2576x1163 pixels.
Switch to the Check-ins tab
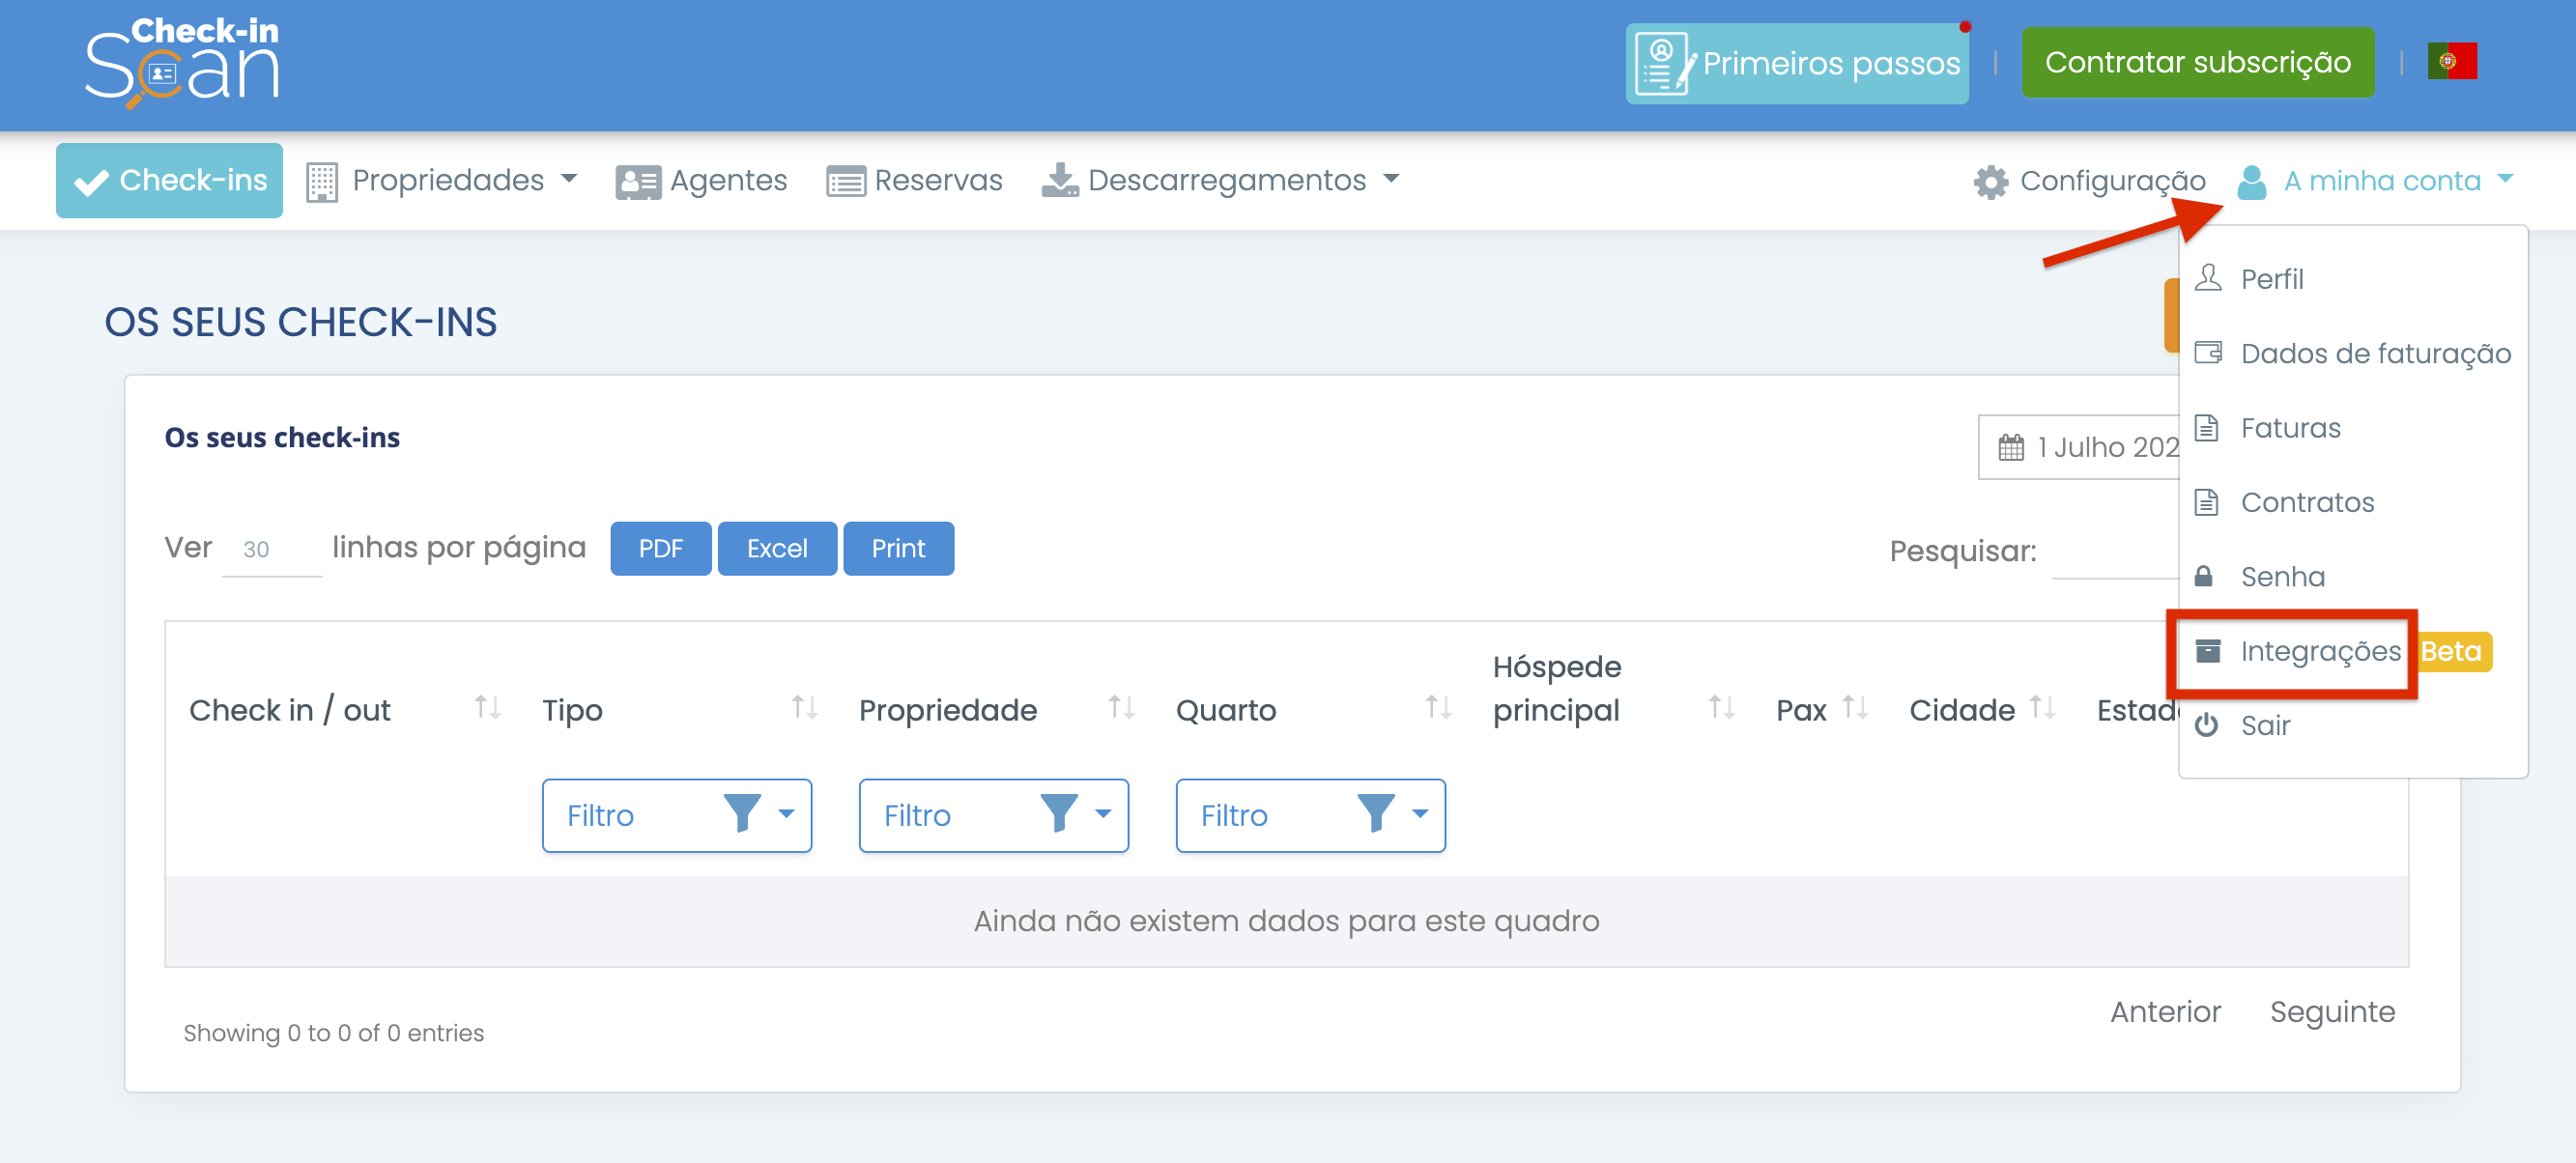[x=169, y=180]
